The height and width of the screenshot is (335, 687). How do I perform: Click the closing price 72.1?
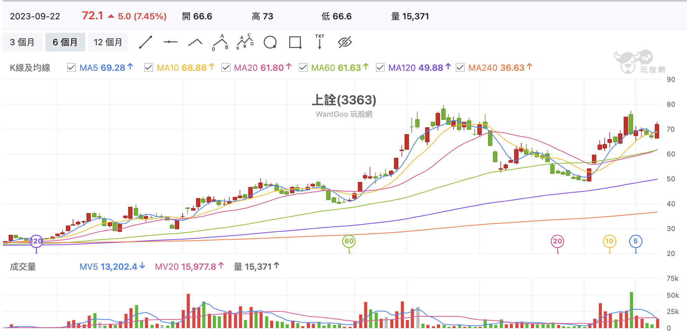[x=92, y=16]
